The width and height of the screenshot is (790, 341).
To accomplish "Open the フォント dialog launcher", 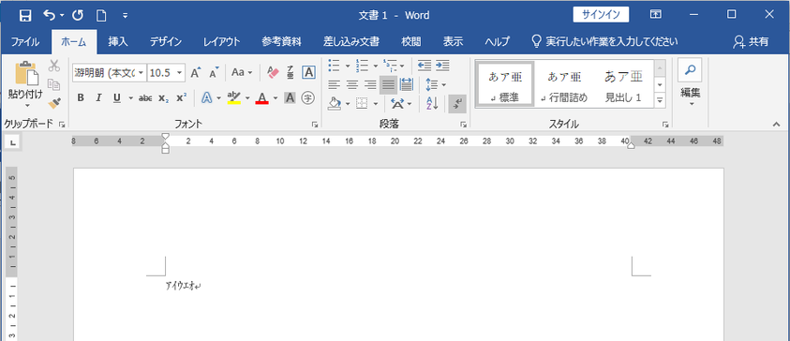I will click(314, 124).
